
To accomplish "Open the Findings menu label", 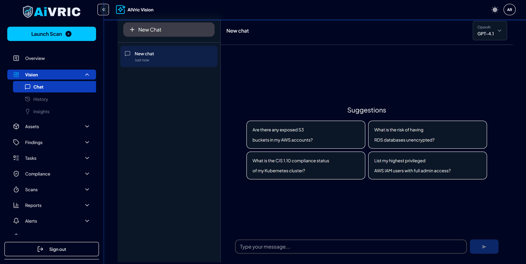I will point(34,142).
